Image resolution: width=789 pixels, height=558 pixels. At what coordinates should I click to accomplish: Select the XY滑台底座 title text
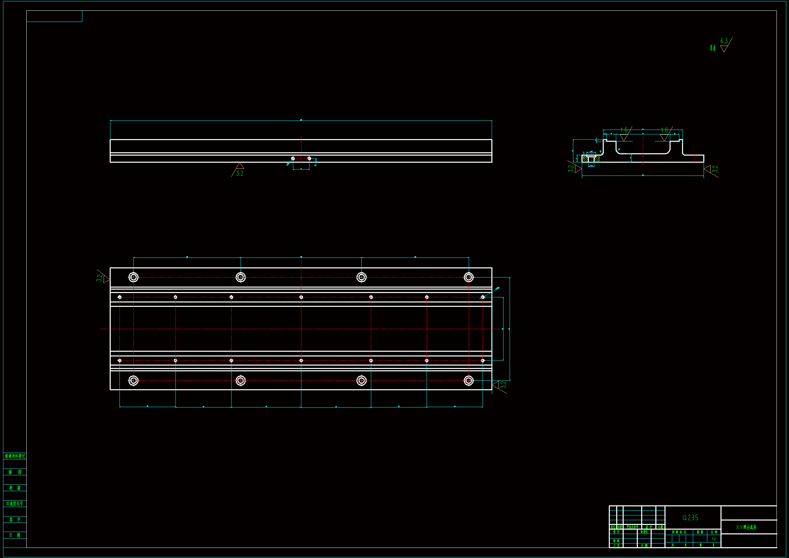(746, 527)
